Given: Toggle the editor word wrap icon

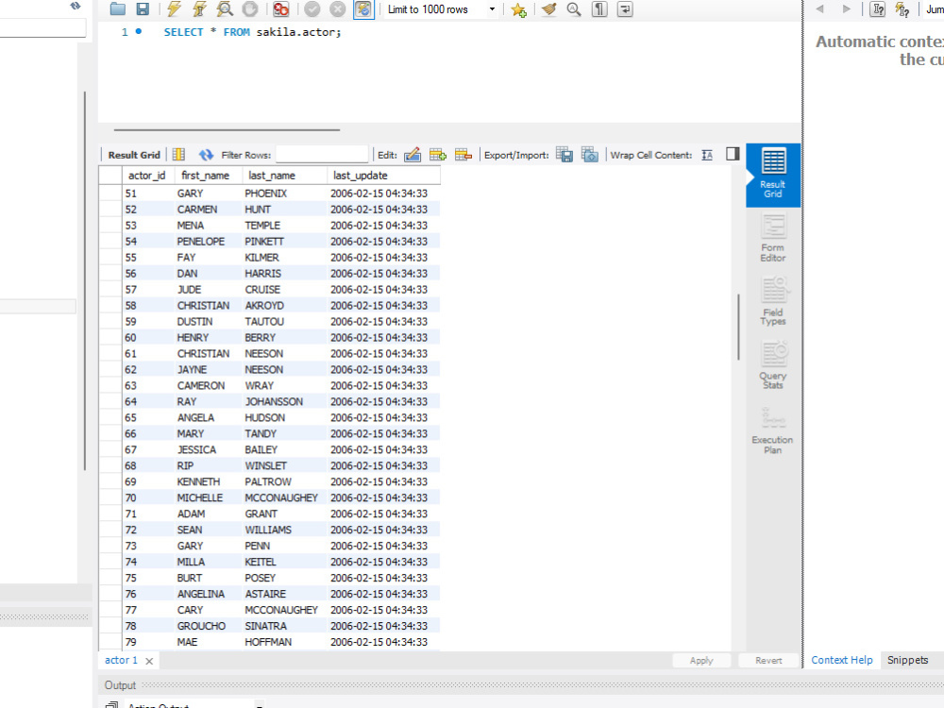Looking at the screenshot, I should pyautogui.click(x=625, y=9).
